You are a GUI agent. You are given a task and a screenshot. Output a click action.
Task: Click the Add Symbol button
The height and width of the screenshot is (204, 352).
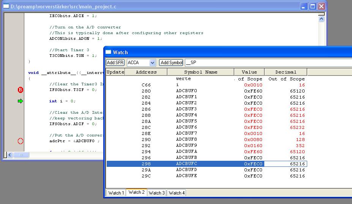[x=171, y=63]
